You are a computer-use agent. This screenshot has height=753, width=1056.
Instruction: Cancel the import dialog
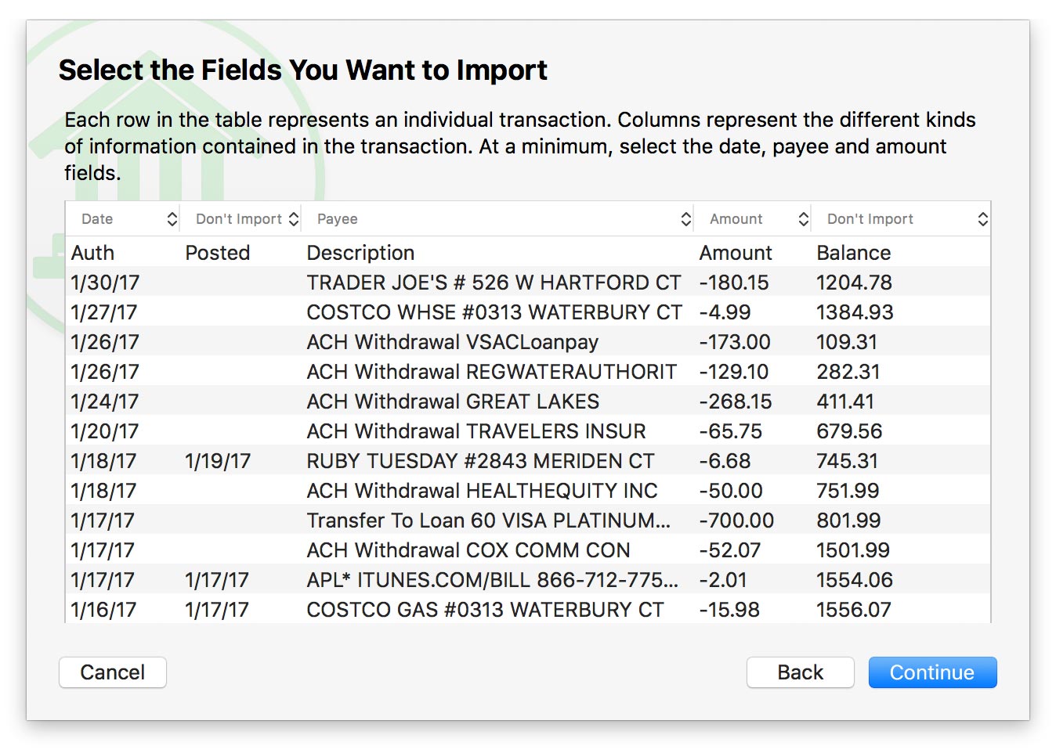(113, 672)
